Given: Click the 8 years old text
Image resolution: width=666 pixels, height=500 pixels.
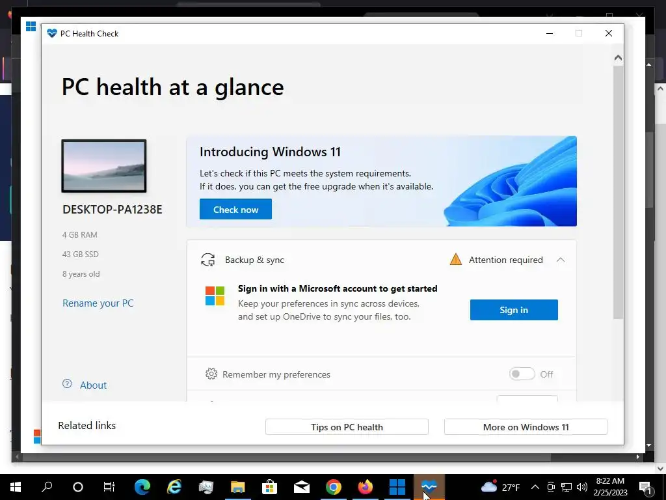Looking at the screenshot, I should click(x=81, y=274).
